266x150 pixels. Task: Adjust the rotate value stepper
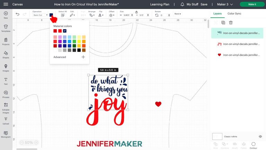click(x=169, y=15)
